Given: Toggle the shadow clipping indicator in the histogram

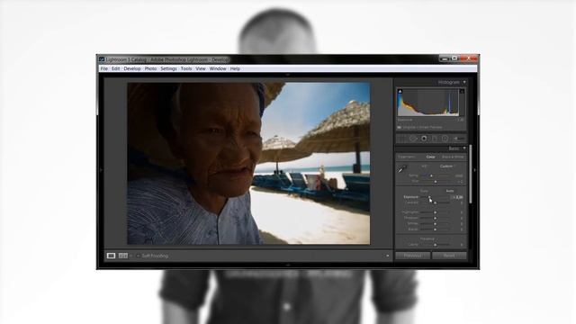Looking at the screenshot, I should click(400, 92).
